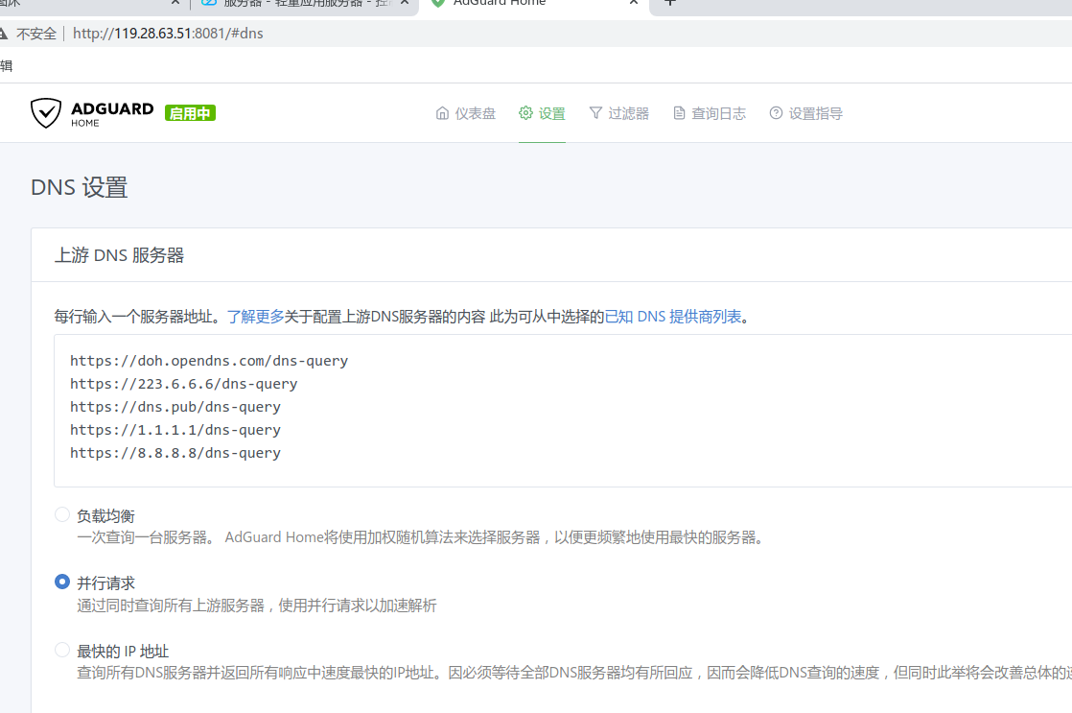Focus the browser address bar URL

(168, 34)
